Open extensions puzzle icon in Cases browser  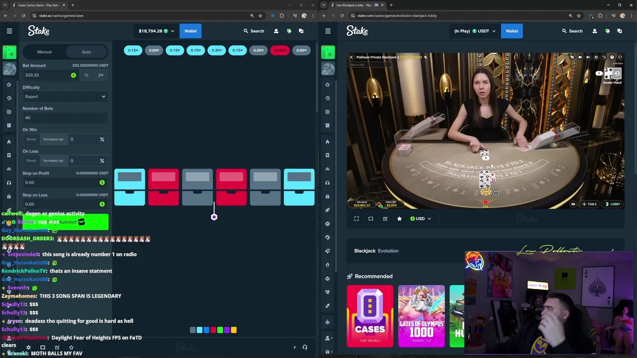point(282,15)
